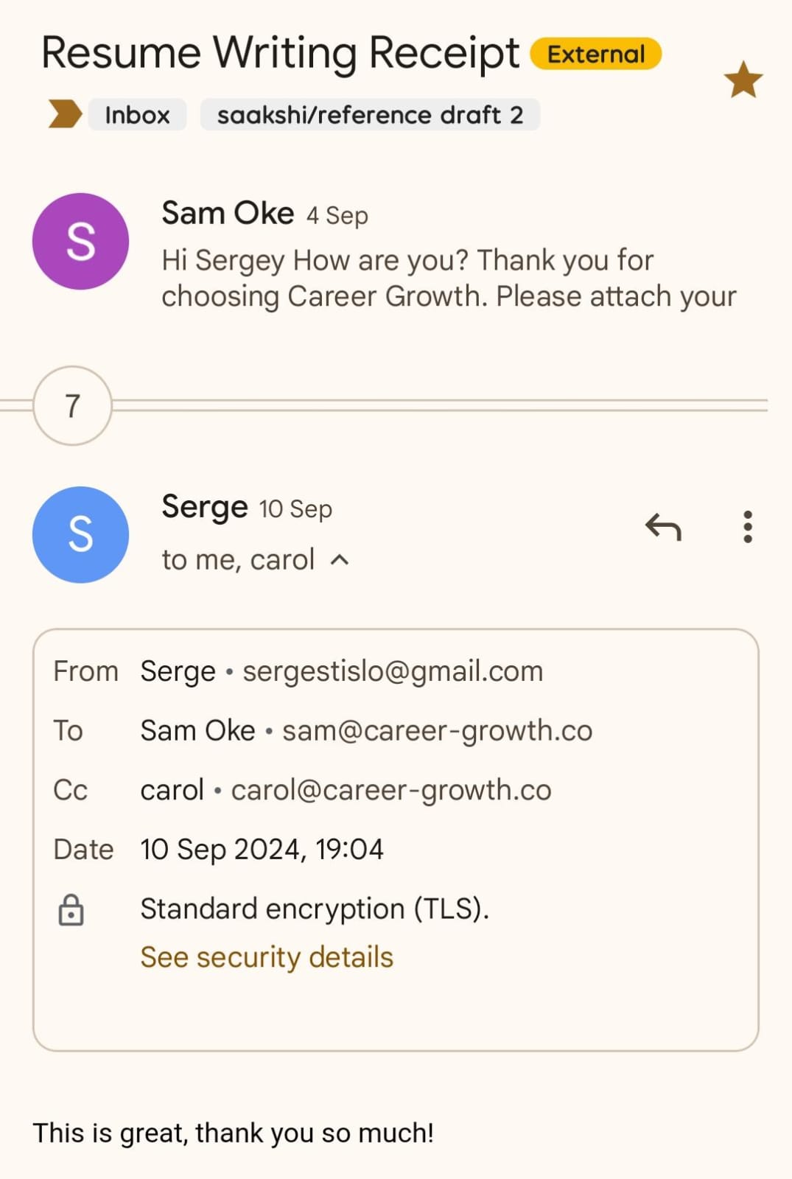Collapse recipient details chevron
Viewport: 792px width, 1179px height.
coord(340,560)
